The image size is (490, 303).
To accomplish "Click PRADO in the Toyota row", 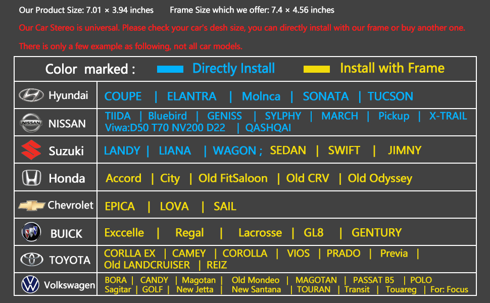I will click(344, 254).
